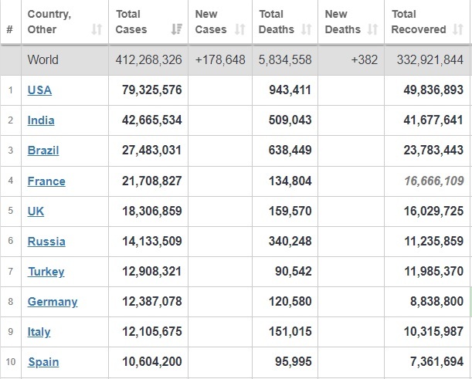Select France total cases 21,708,827

pyautogui.click(x=152, y=181)
